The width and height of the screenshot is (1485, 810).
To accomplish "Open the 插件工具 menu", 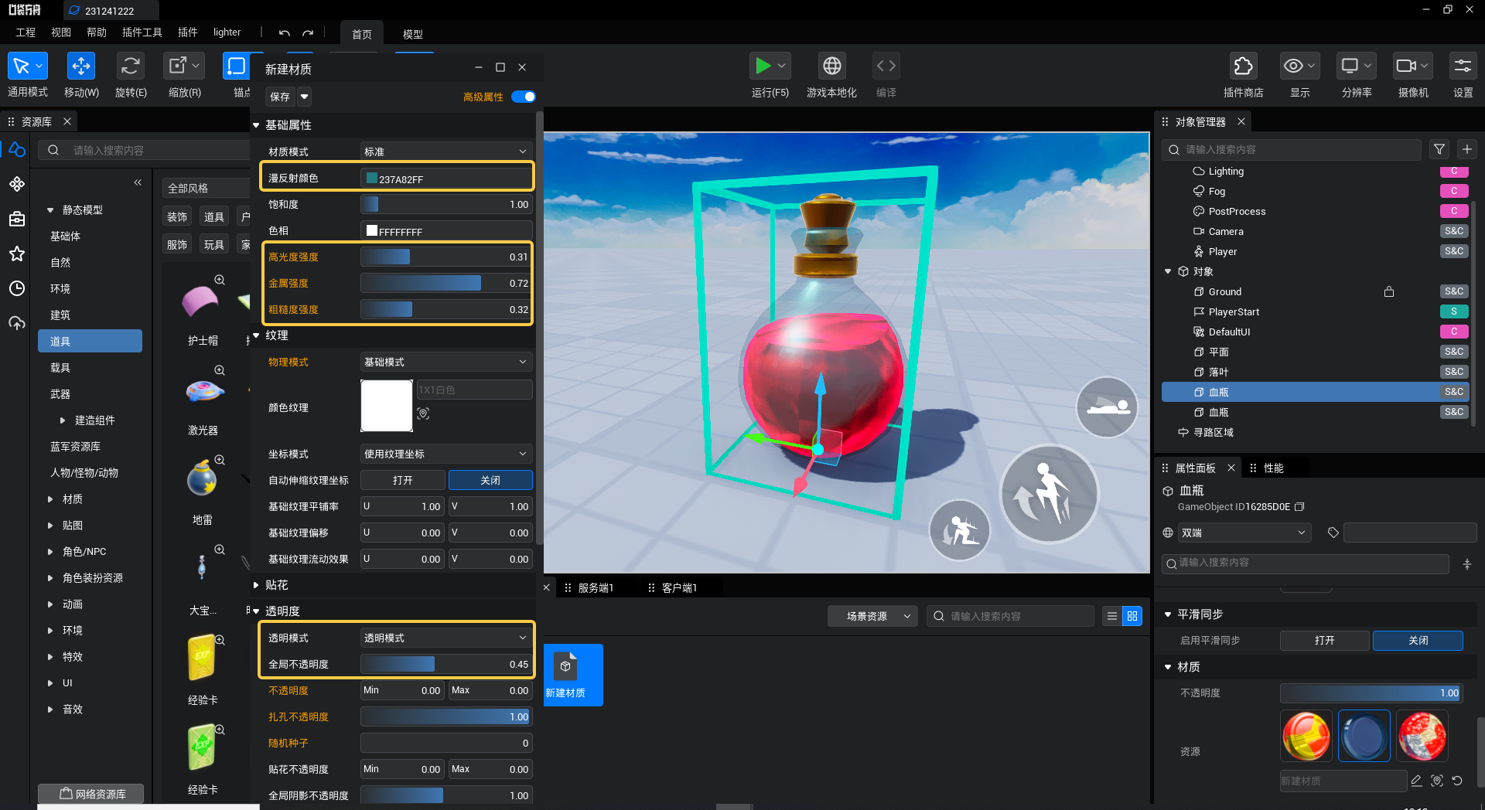I will click(142, 32).
